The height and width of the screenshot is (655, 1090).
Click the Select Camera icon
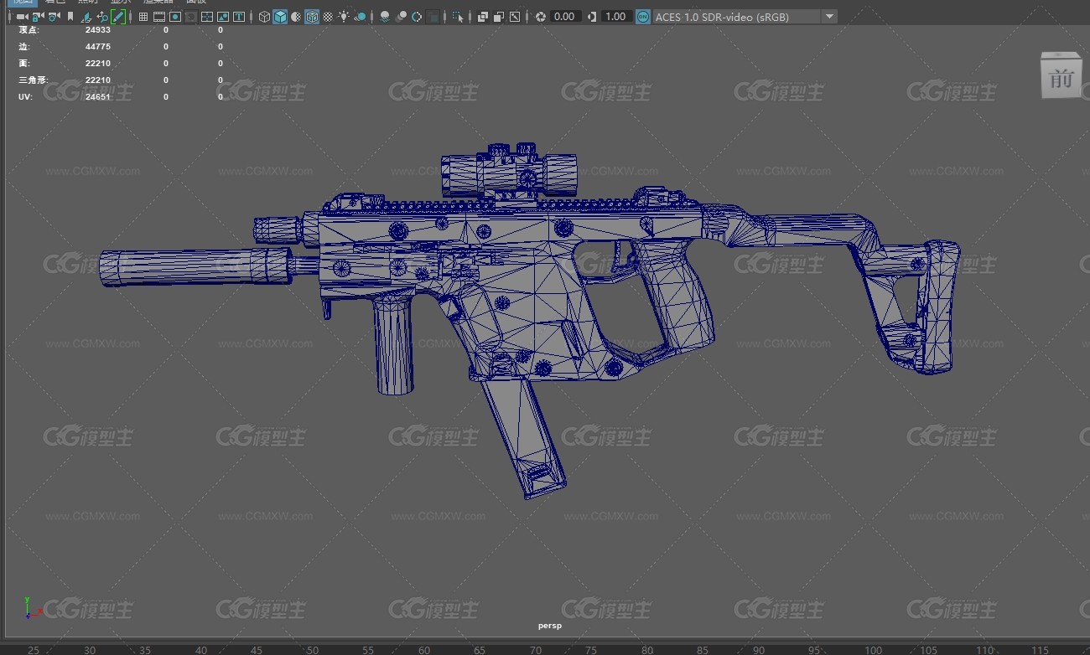click(x=22, y=17)
